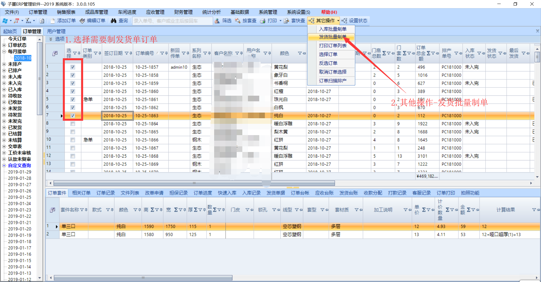Open the 财务管理 menu
This screenshot has width=541, height=282.
pos(183,12)
